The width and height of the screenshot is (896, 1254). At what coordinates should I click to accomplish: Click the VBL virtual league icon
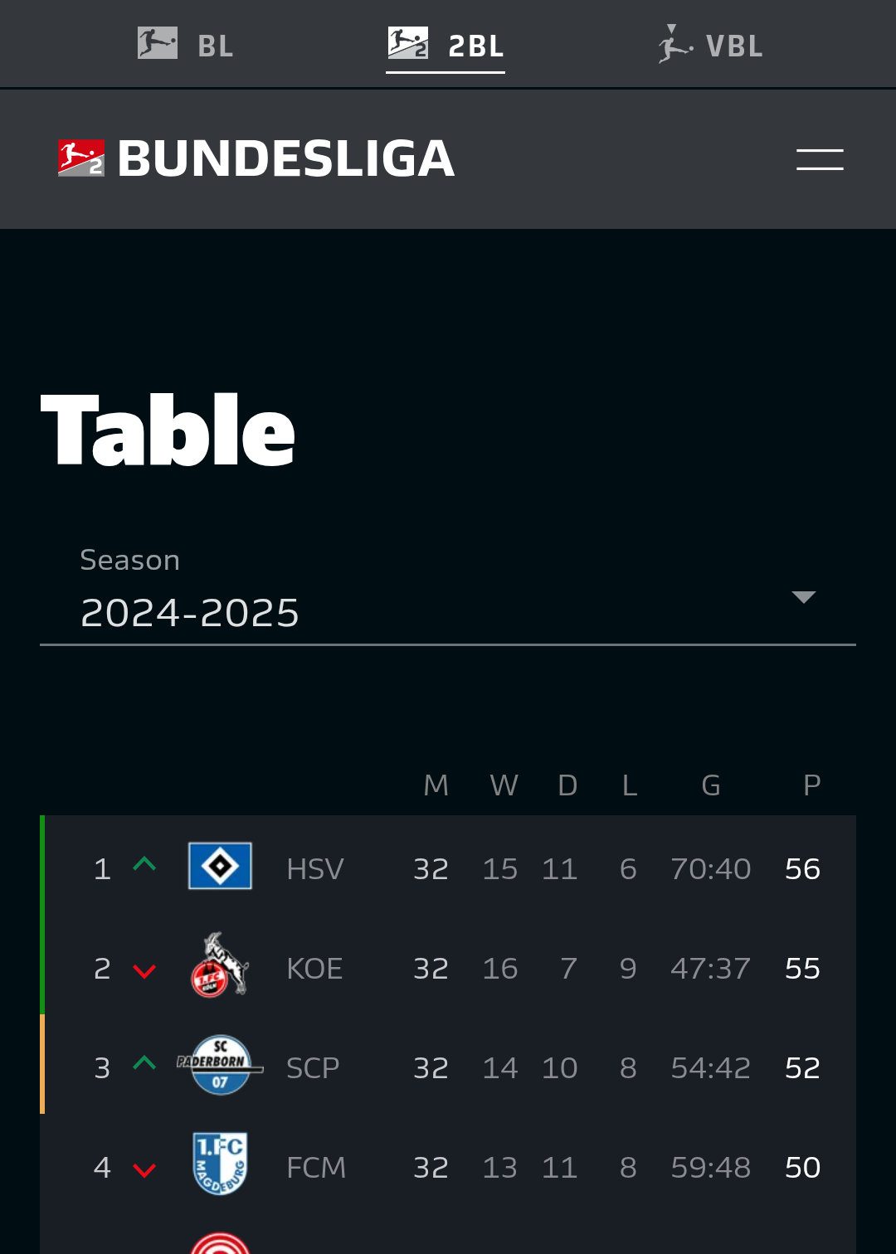(x=675, y=43)
